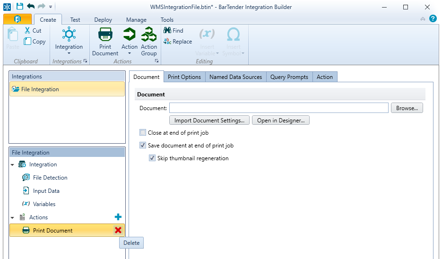
Task: Open the Action dropdown arrow
Action: click(130, 53)
